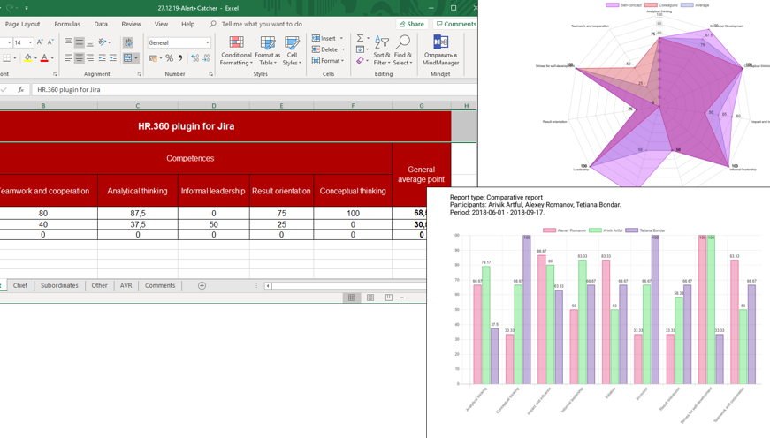
Task: Click the Share button
Action: click(x=411, y=24)
